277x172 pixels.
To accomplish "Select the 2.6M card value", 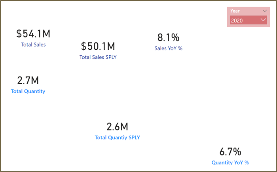I will (117, 127).
